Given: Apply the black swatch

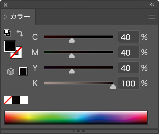Looking at the screenshot, I should (x=16, y=100).
